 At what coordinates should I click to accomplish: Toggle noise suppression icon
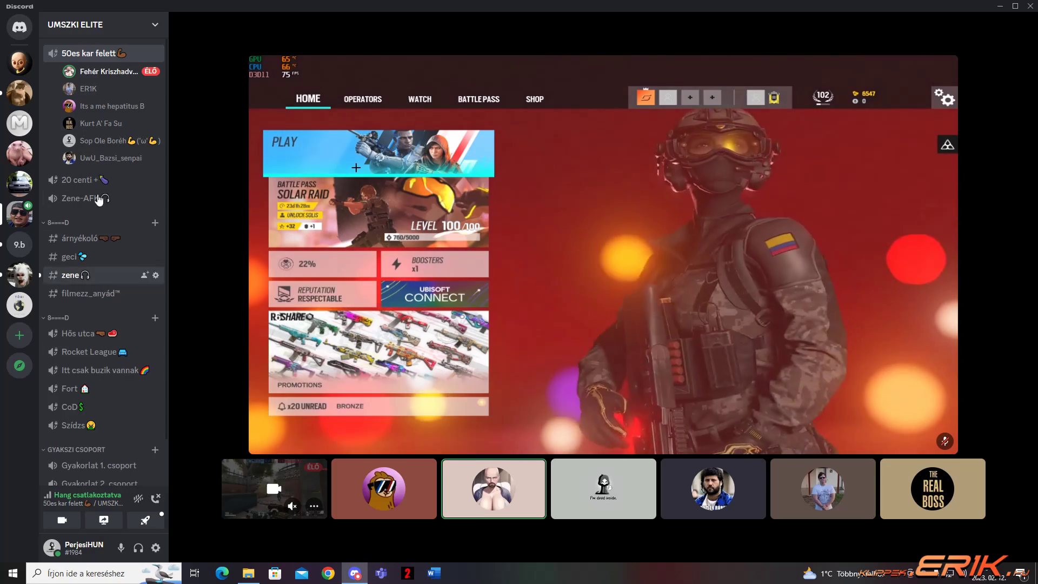tap(138, 499)
